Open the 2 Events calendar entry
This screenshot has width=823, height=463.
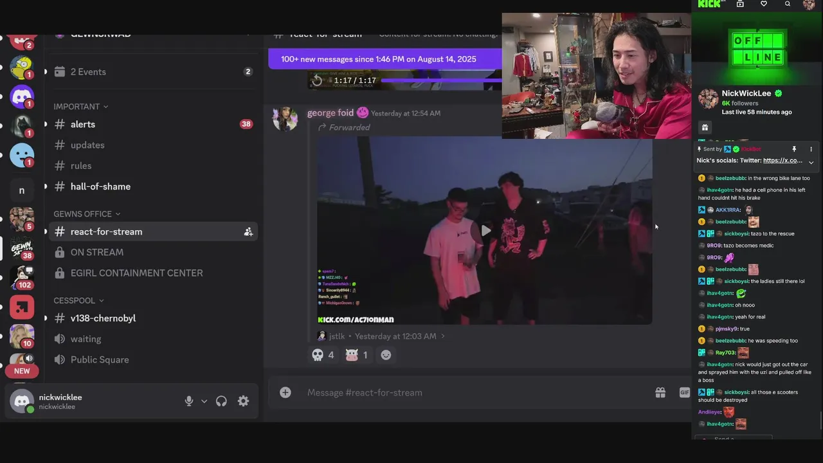tap(154, 72)
